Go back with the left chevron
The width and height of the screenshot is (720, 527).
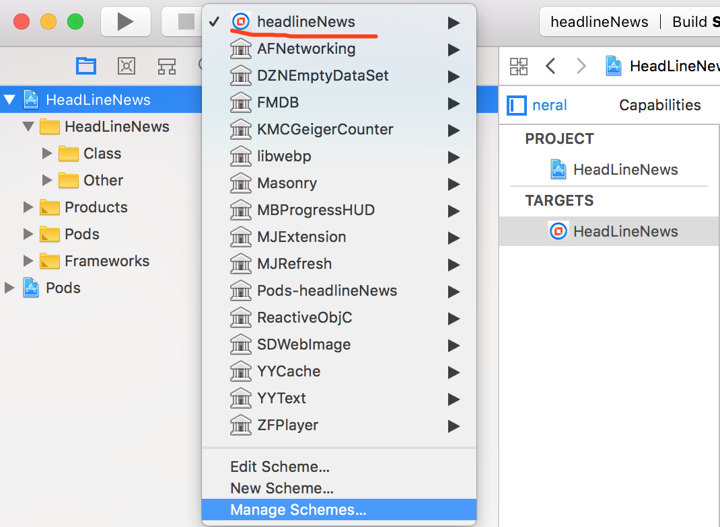click(x=550, y=66)
